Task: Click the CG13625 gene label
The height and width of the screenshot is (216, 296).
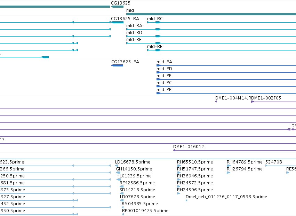Action: click(x=121, y=3)
